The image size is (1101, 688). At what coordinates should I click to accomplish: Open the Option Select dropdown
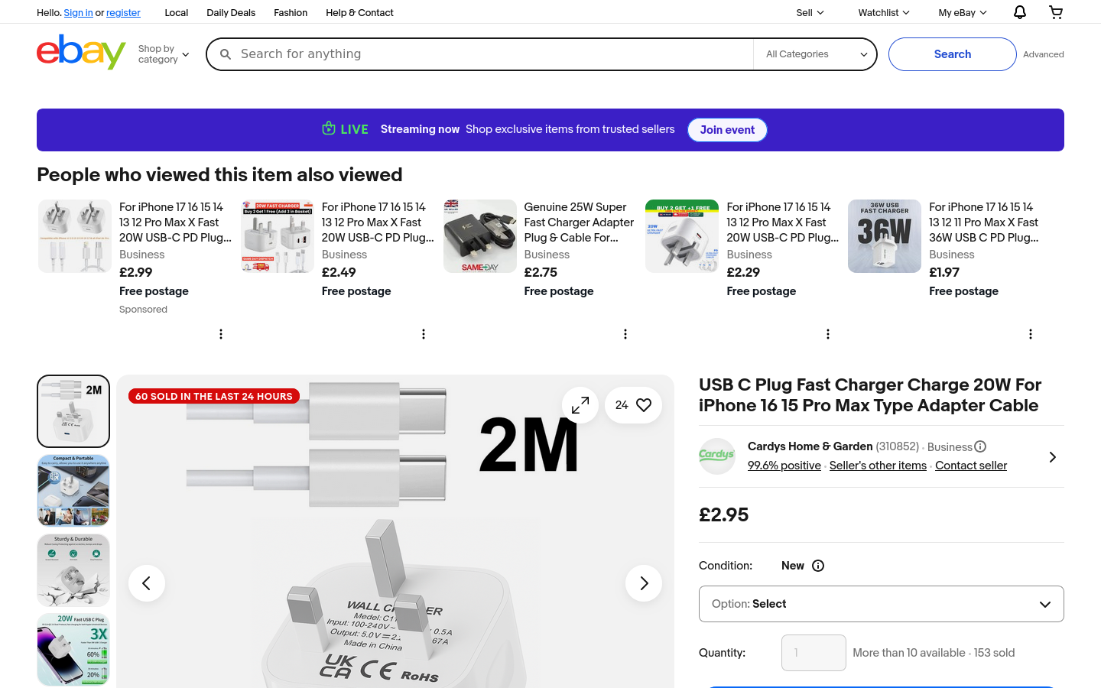[881, 604]
